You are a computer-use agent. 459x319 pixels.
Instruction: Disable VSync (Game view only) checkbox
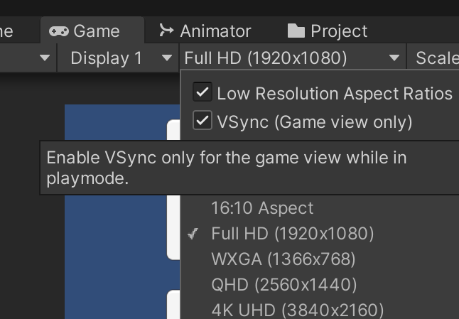pos(202,120)
